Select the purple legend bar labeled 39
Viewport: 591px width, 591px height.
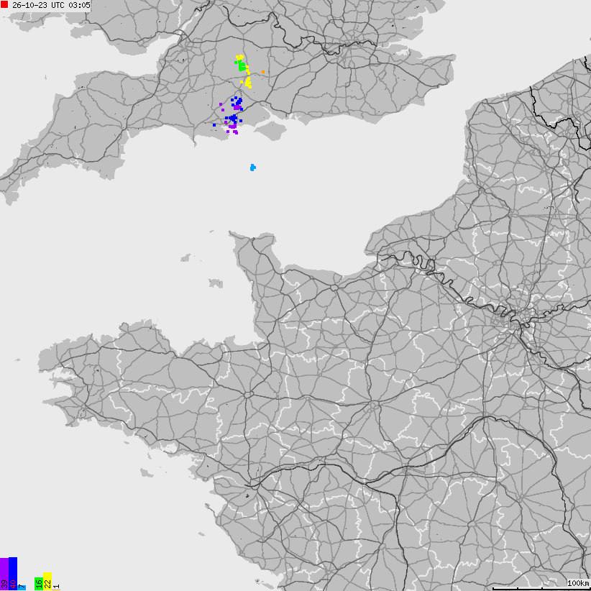coord(4,574)
